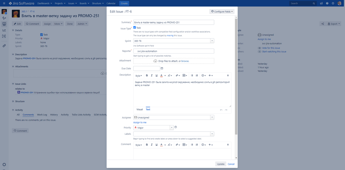Switch Description editor to Visual mode
Image resolution: width=345 pixels, height=170 pixels.
[140, 110]
